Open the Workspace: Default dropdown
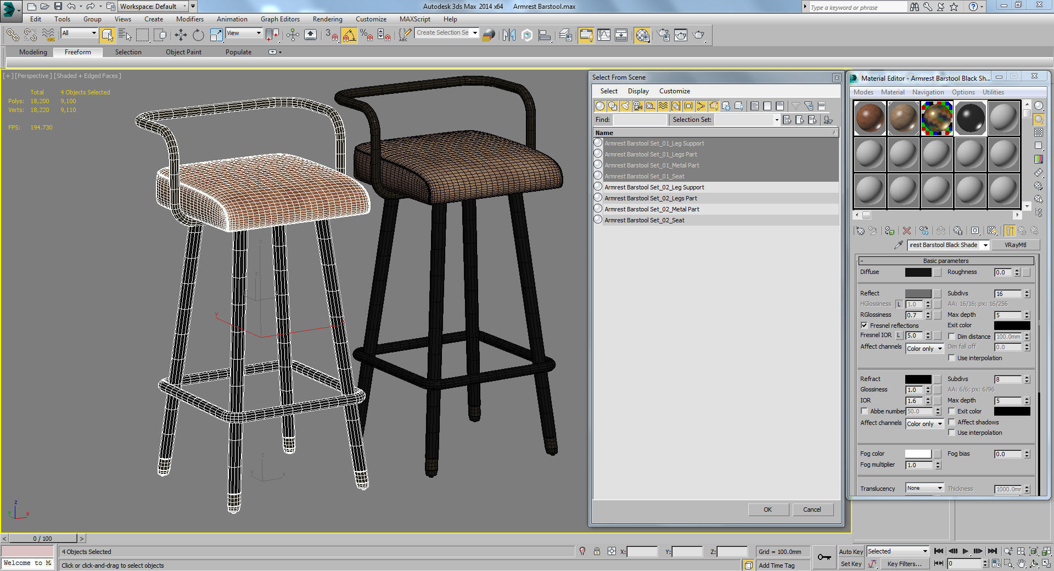This screenshot has height=571, width=1054. coord(153,7)
